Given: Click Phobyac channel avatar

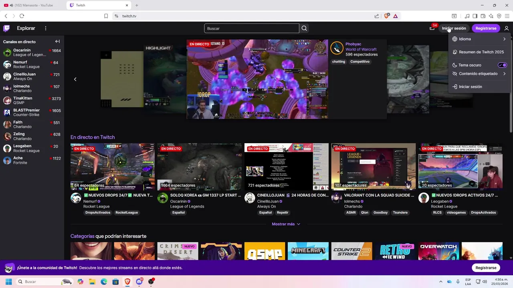Looking at the screenshot, I should coord(337,48).
